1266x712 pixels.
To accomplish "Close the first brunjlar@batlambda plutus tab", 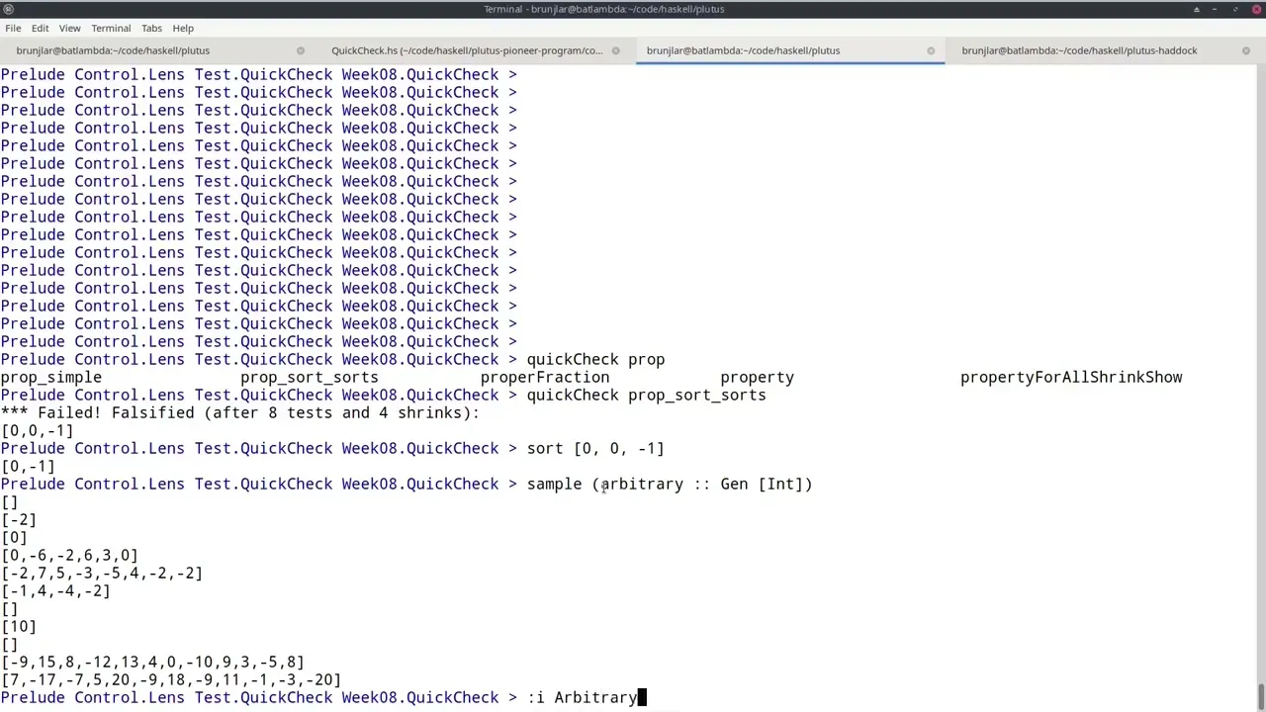I will [x=300, y=50].
